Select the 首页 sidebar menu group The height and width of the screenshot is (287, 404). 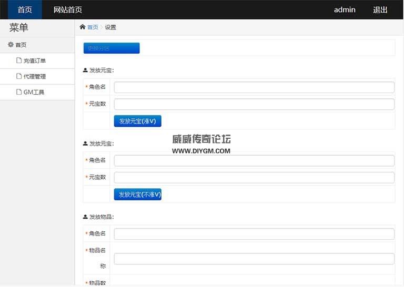(x=37, y=45)
